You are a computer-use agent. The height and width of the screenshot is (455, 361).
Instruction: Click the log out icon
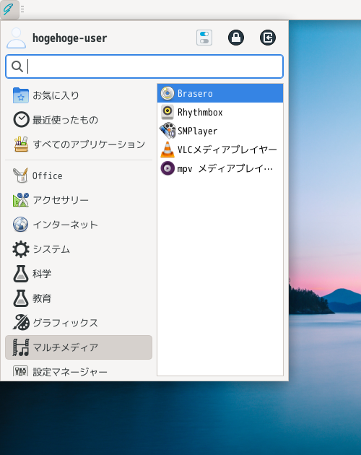[268, 38]
